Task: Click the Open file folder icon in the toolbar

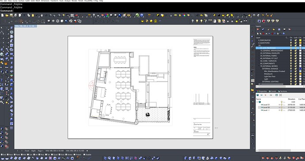Action: (7, 15)
